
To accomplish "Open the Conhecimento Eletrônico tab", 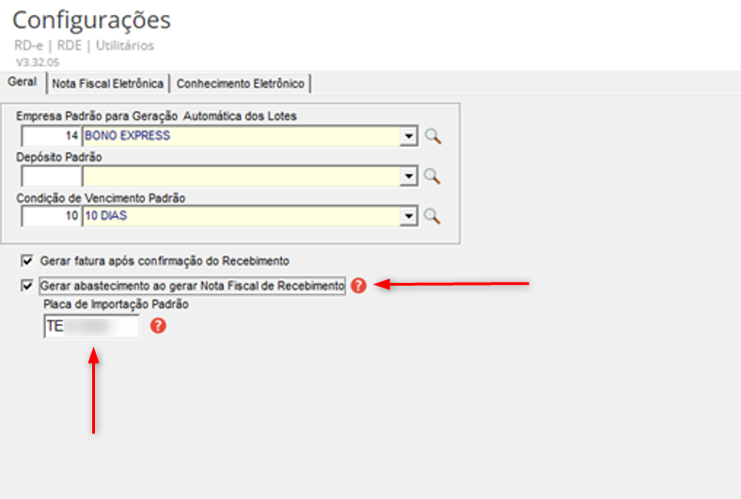I will click(x=242, y=84).
